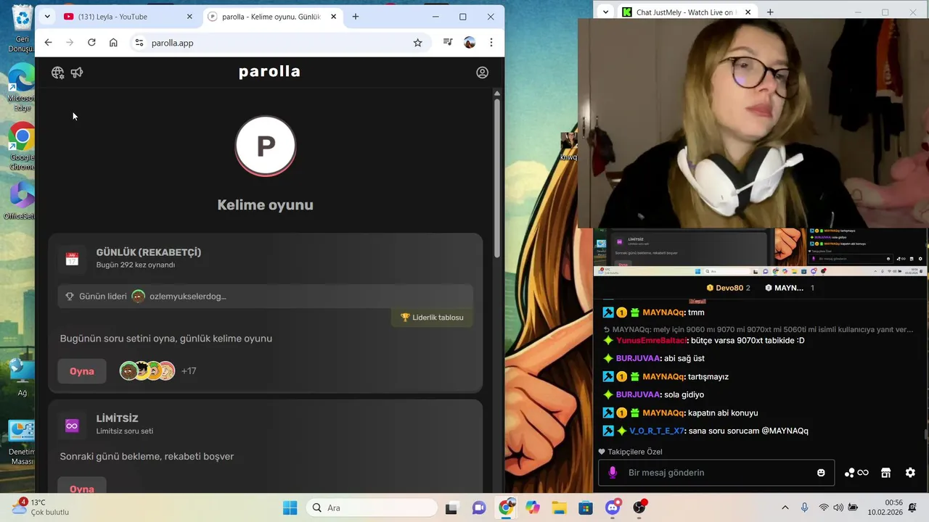Open the Google Chrome desktop shortcut

22,146
